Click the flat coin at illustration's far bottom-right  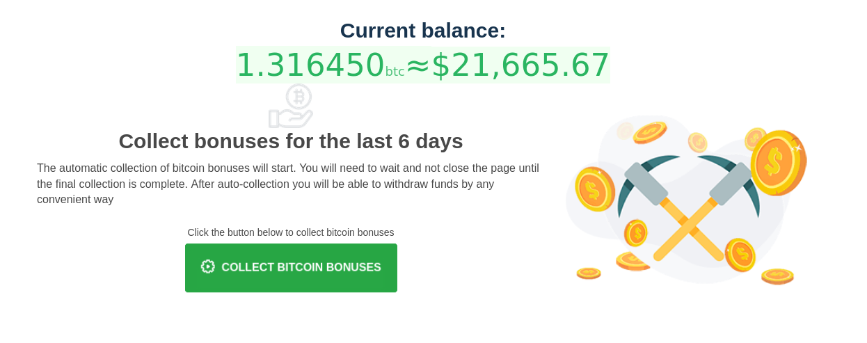click(777, 276)
